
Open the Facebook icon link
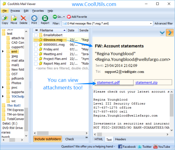click(120, 146)
